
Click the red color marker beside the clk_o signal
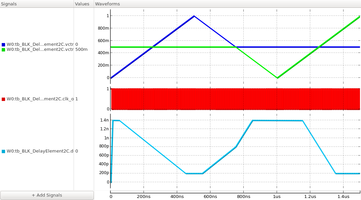[3, 99]
